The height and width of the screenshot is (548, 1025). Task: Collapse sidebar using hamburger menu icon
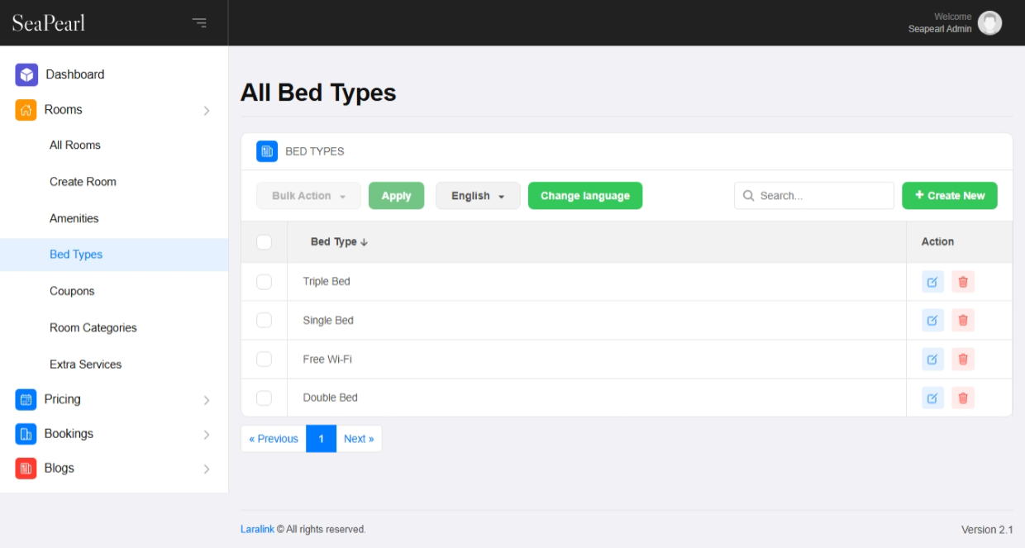click(x=199, y=22)
